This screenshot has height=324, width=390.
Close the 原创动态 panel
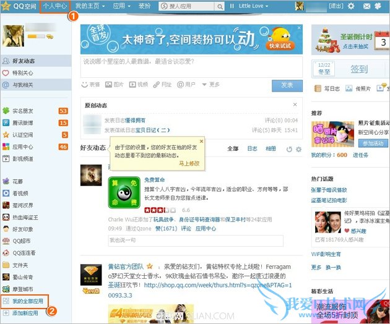295,104
